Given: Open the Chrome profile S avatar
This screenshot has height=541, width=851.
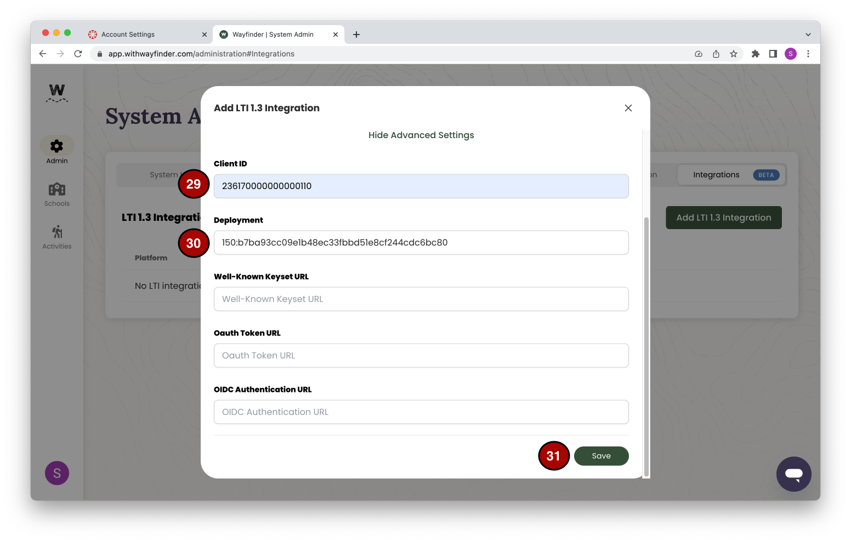Looking at the screenshot, I should pos(791,54).
